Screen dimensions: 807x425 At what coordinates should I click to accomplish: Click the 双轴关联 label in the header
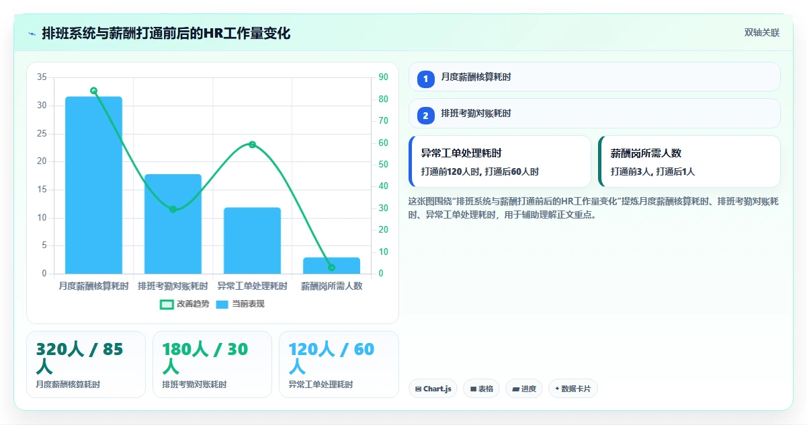tap(762, 33)
